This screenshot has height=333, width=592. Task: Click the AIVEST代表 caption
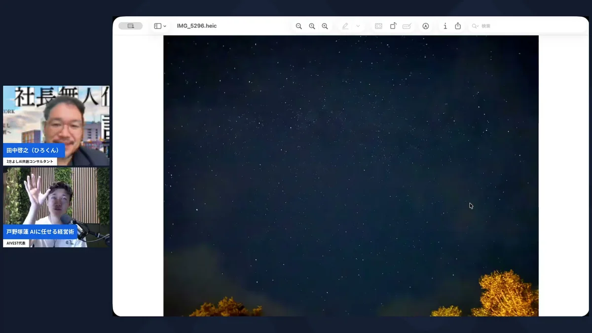16,243
